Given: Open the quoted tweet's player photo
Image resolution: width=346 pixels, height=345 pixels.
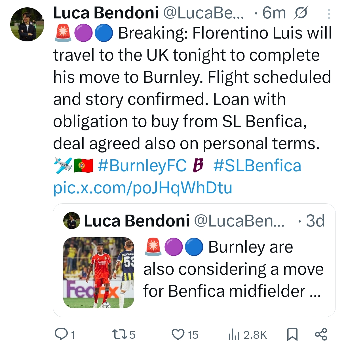Looking at the screenshot, I should coord(99,273).
